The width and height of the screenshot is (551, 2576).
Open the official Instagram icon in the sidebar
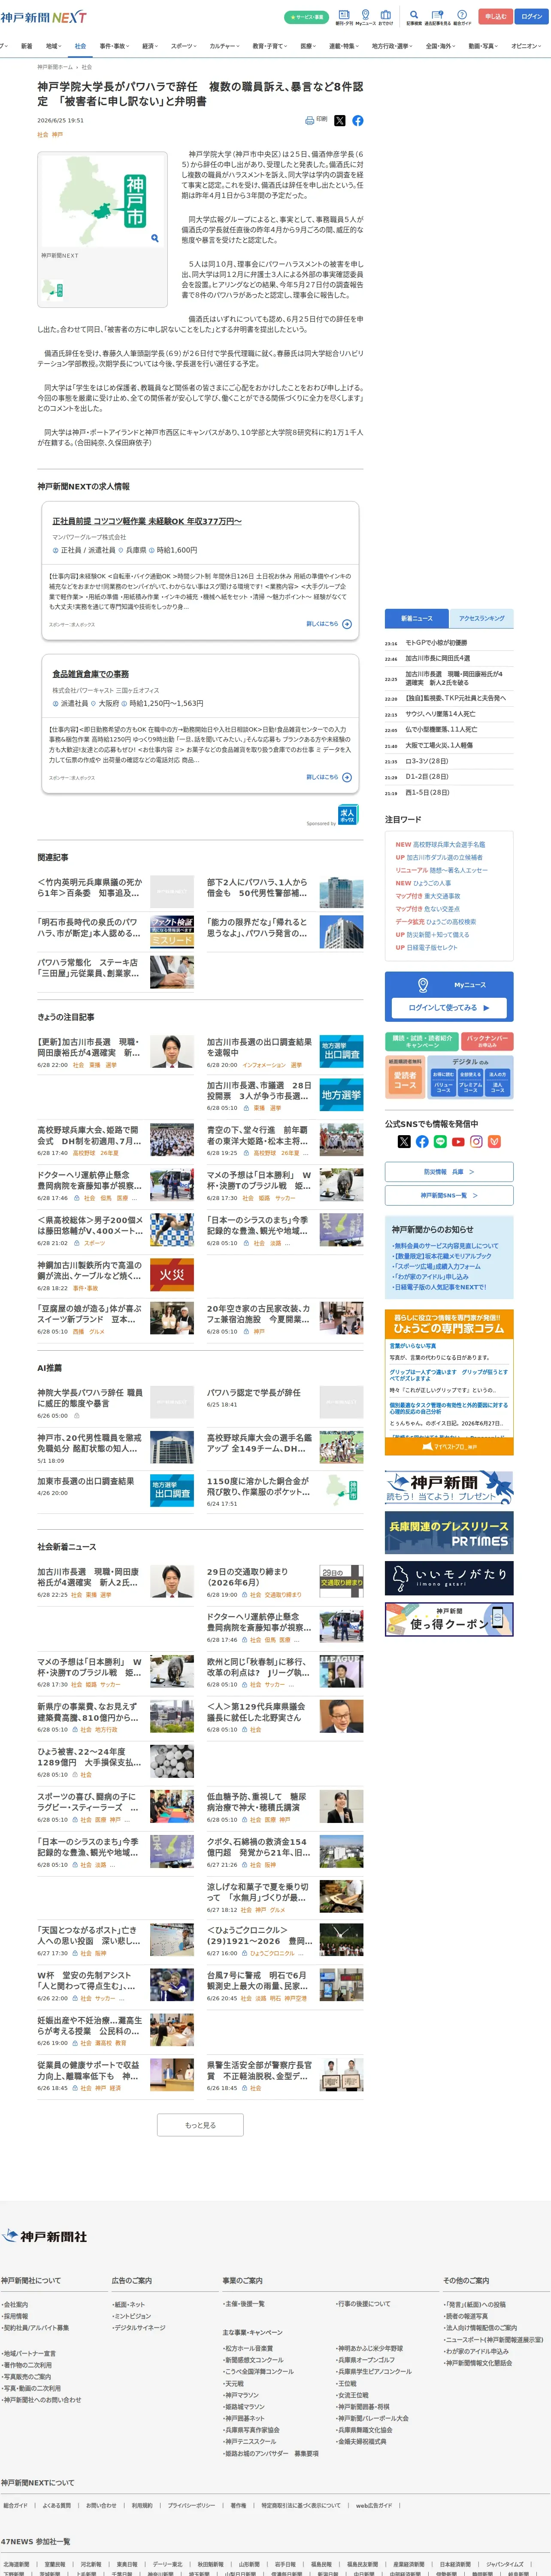[x=476, y=1141]
